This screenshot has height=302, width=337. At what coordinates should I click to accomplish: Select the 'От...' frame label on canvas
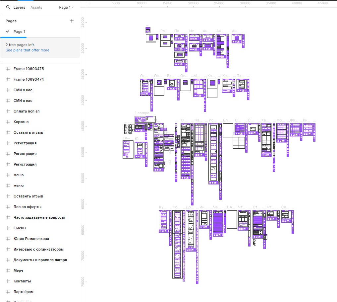click(144, 76)
